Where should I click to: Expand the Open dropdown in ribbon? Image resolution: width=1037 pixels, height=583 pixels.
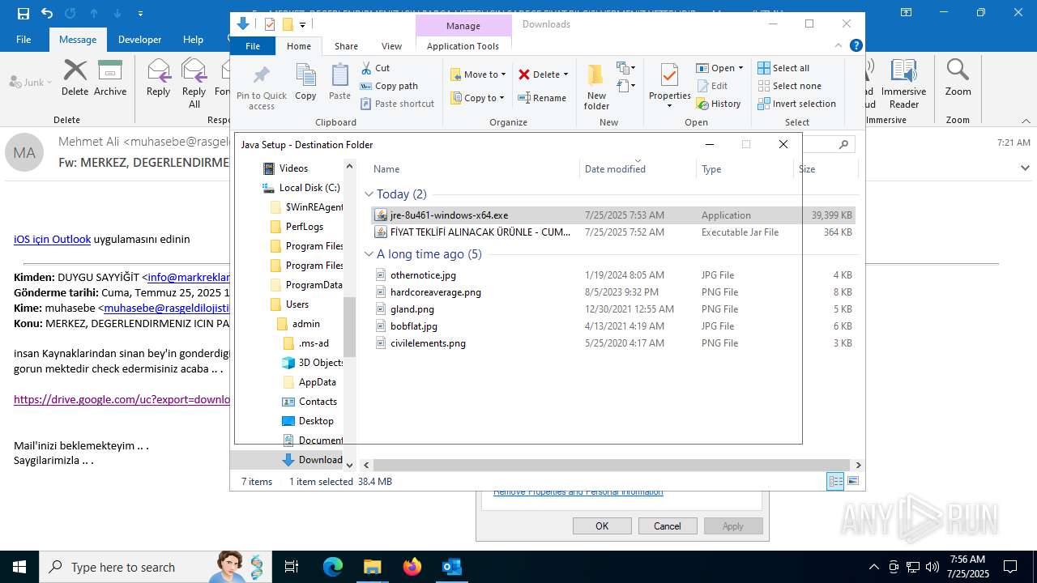click(740, 68)
